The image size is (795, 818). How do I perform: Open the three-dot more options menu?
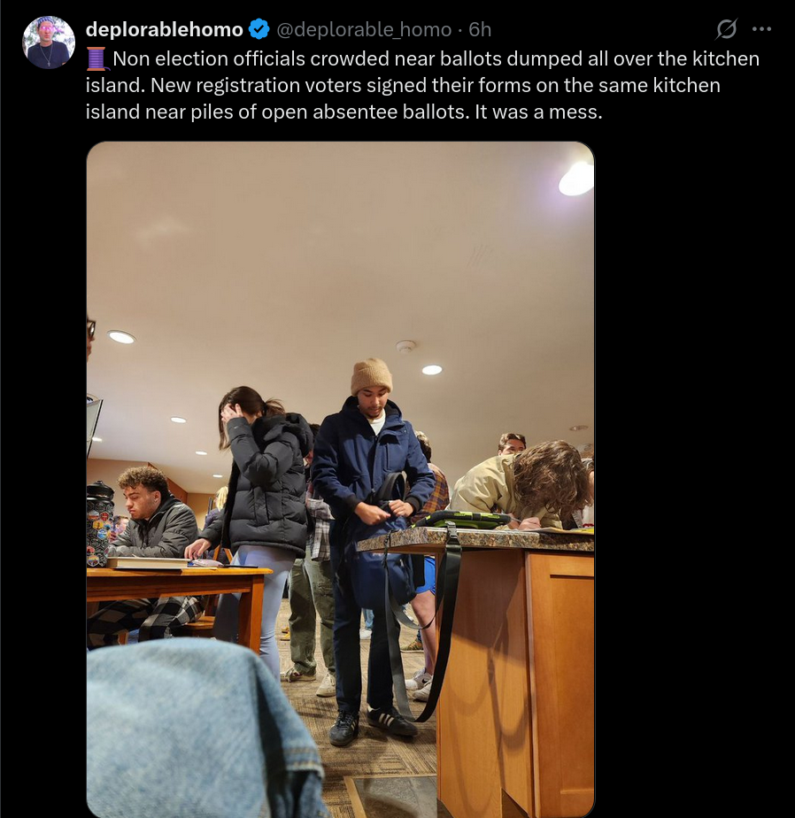click(x=761, y=29)
